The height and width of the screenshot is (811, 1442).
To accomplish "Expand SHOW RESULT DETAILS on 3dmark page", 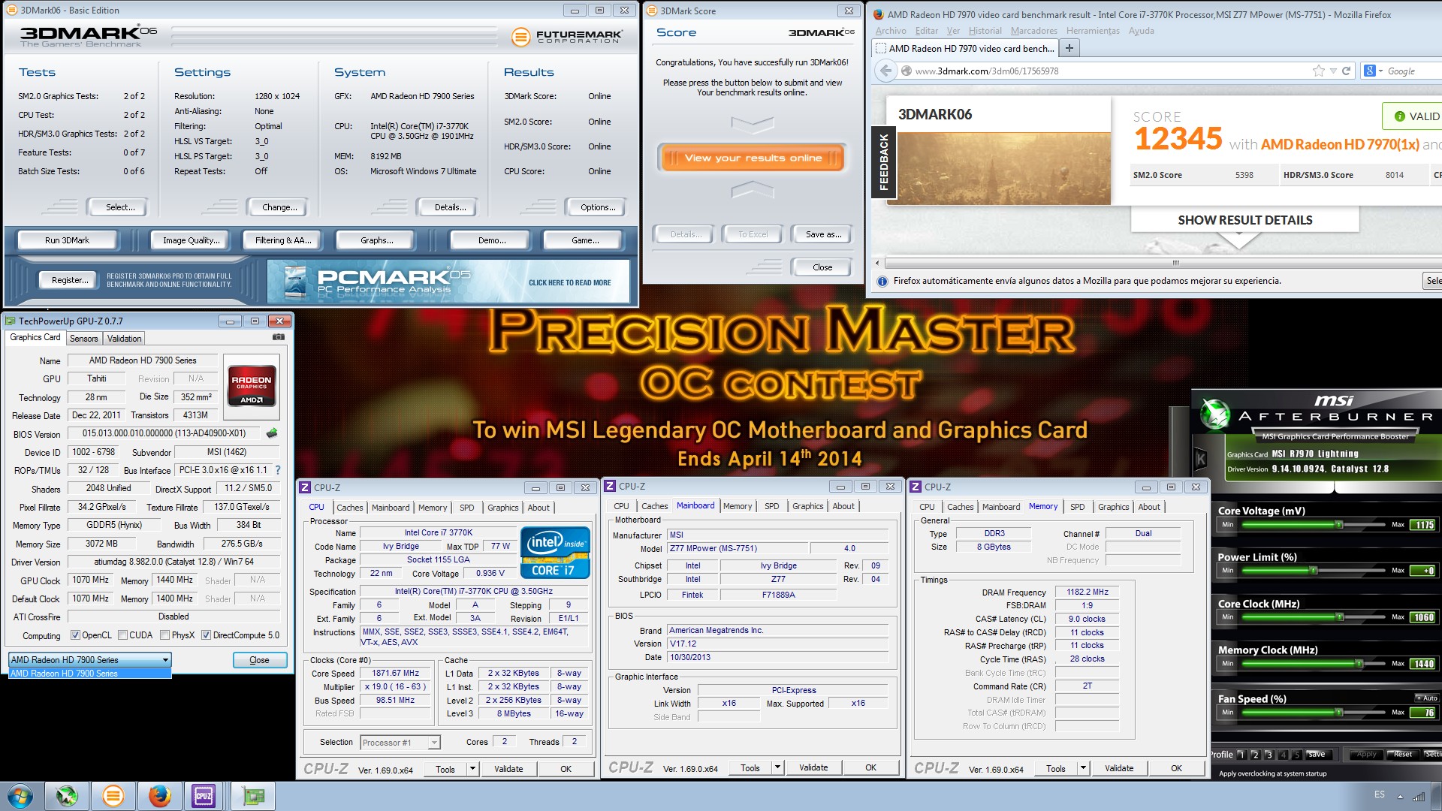I will click(1244, 220).
